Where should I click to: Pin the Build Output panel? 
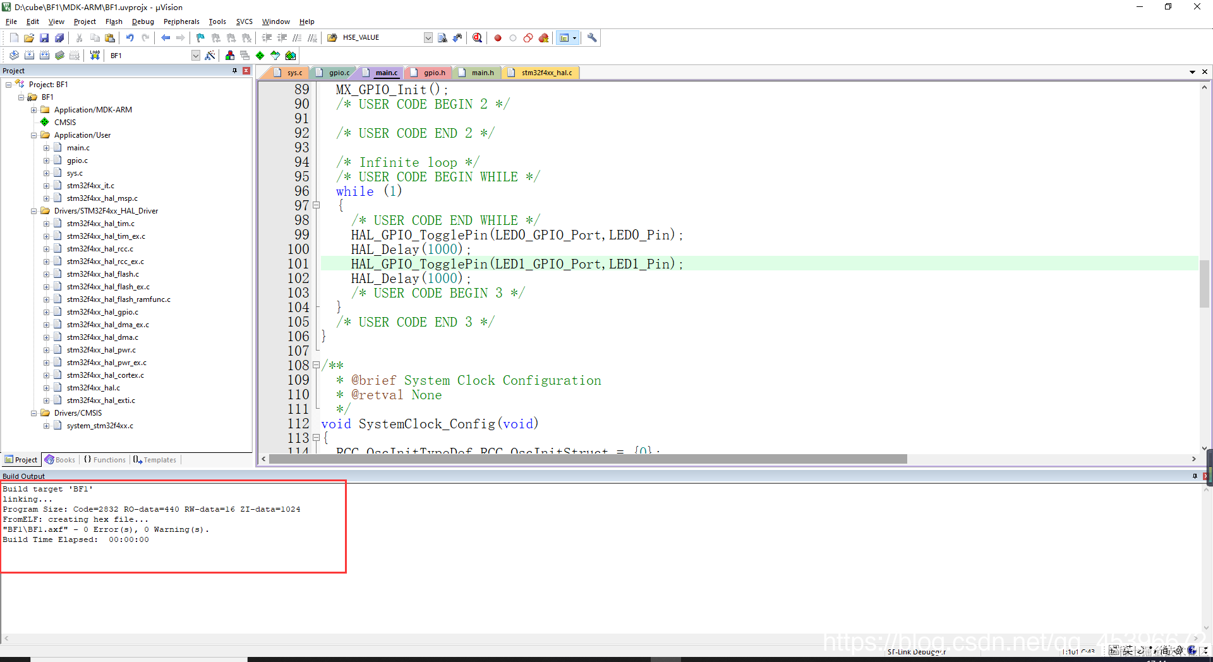click(x=1195, y=476)
